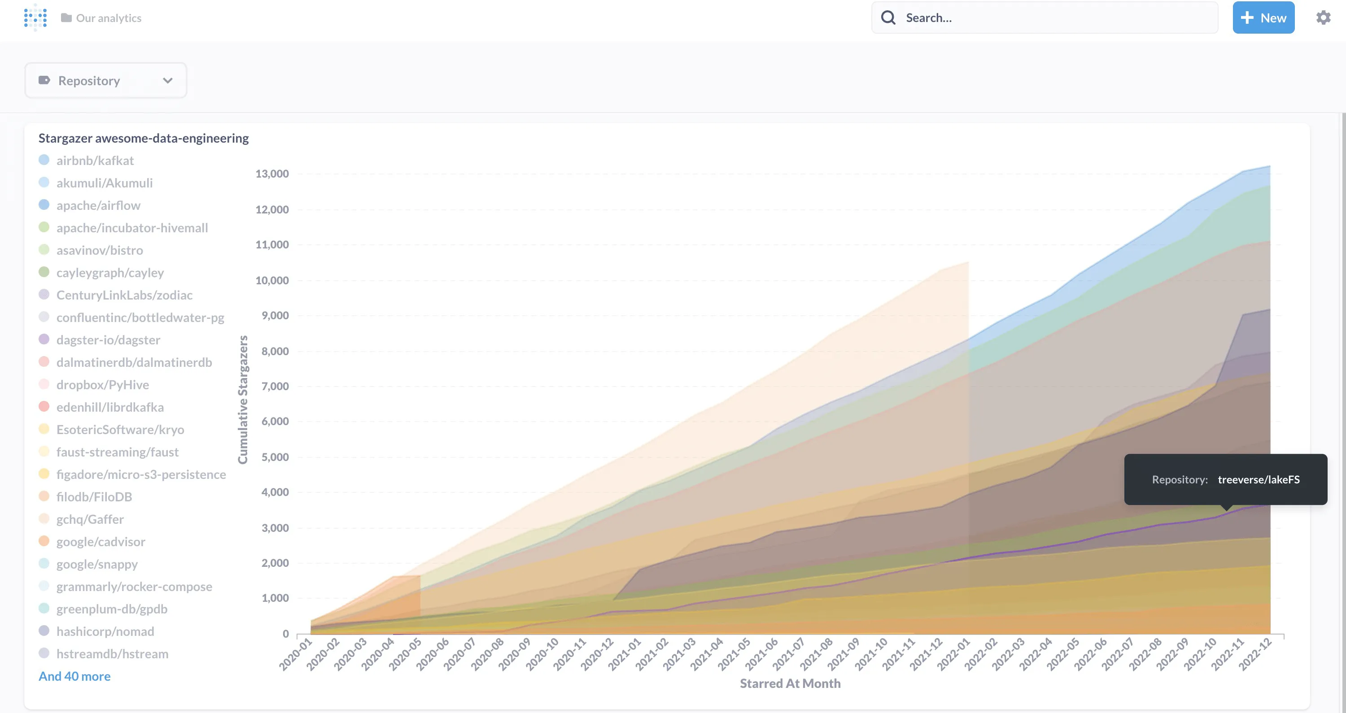
Task: Select the edenhill/librdkafka legend entry
Action: click(110, 408)
